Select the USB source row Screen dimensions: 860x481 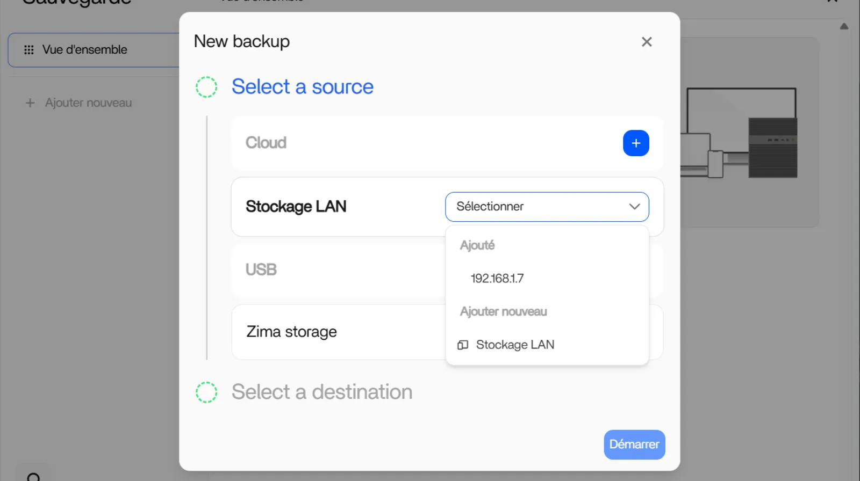[261, 269]
